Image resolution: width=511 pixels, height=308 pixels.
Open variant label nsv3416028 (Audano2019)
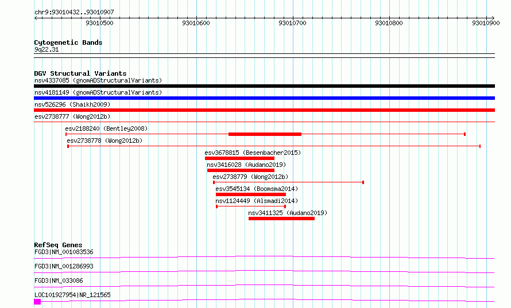pyautogui.click(x=246, y=165)
